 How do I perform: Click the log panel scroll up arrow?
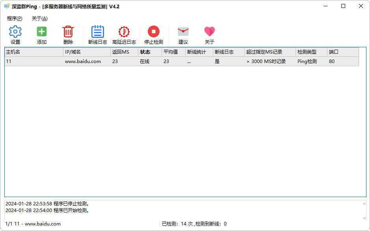[x=364, y=203]
